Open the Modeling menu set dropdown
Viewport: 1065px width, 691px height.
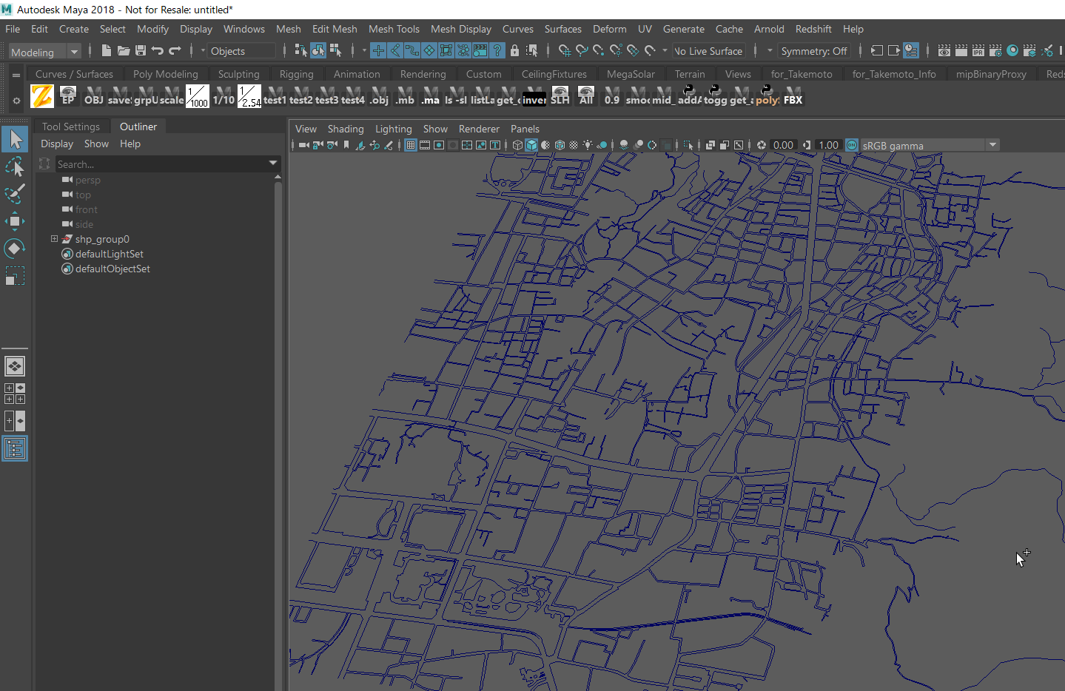[44, 52]
